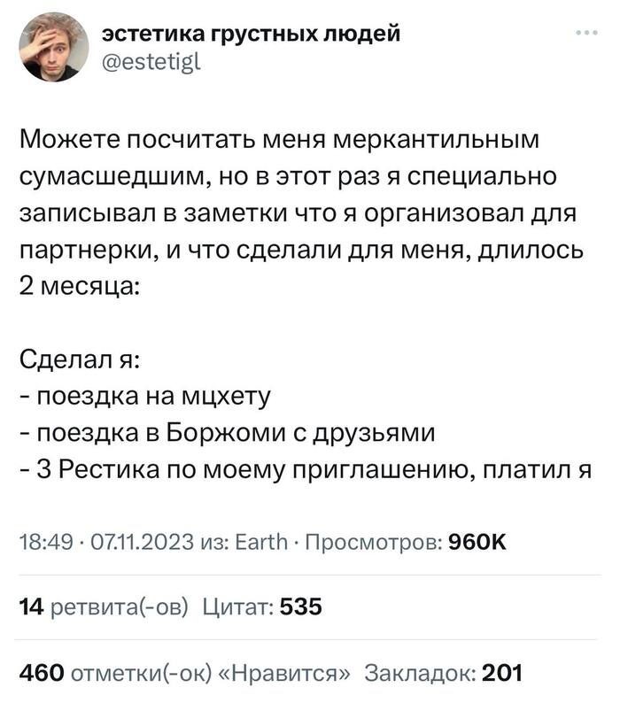Click the 2 месяца: text line
The height and width of the screenshot is (703, 620).
pyautogui.click(x=80, y=287)
